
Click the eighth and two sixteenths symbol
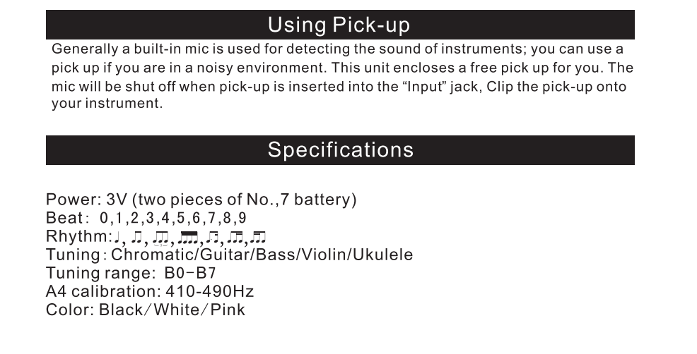[235, 238]
